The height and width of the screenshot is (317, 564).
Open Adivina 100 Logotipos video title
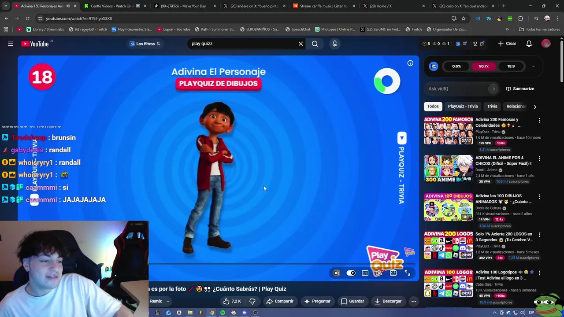coord(504,275)
